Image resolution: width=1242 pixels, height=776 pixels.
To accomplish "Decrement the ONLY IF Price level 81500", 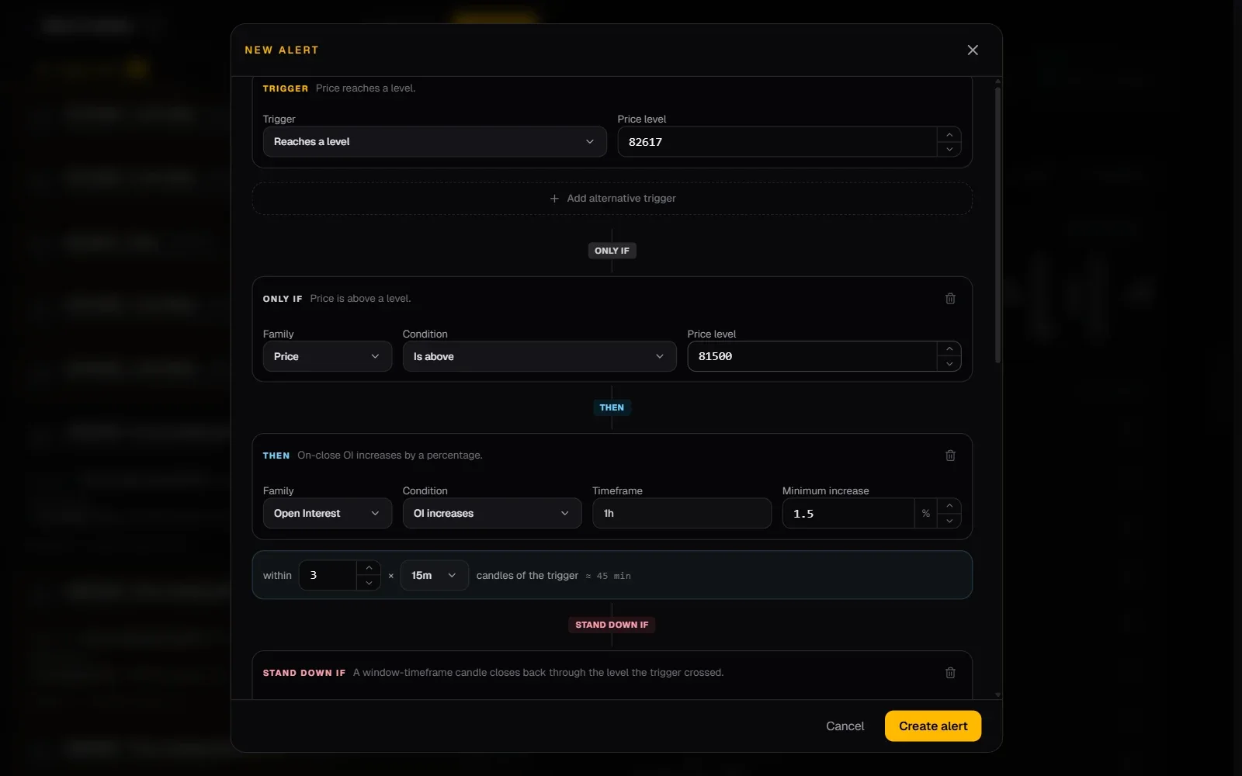I will coord(949,364).
